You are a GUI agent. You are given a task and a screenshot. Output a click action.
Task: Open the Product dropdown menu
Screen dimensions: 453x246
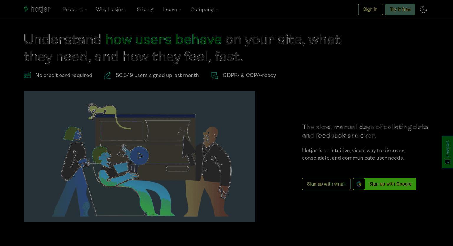click(75, 9)
